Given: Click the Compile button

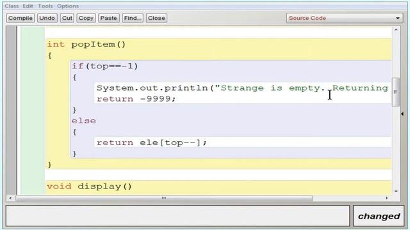Looking at the screenshot, I should coord(20,18).
